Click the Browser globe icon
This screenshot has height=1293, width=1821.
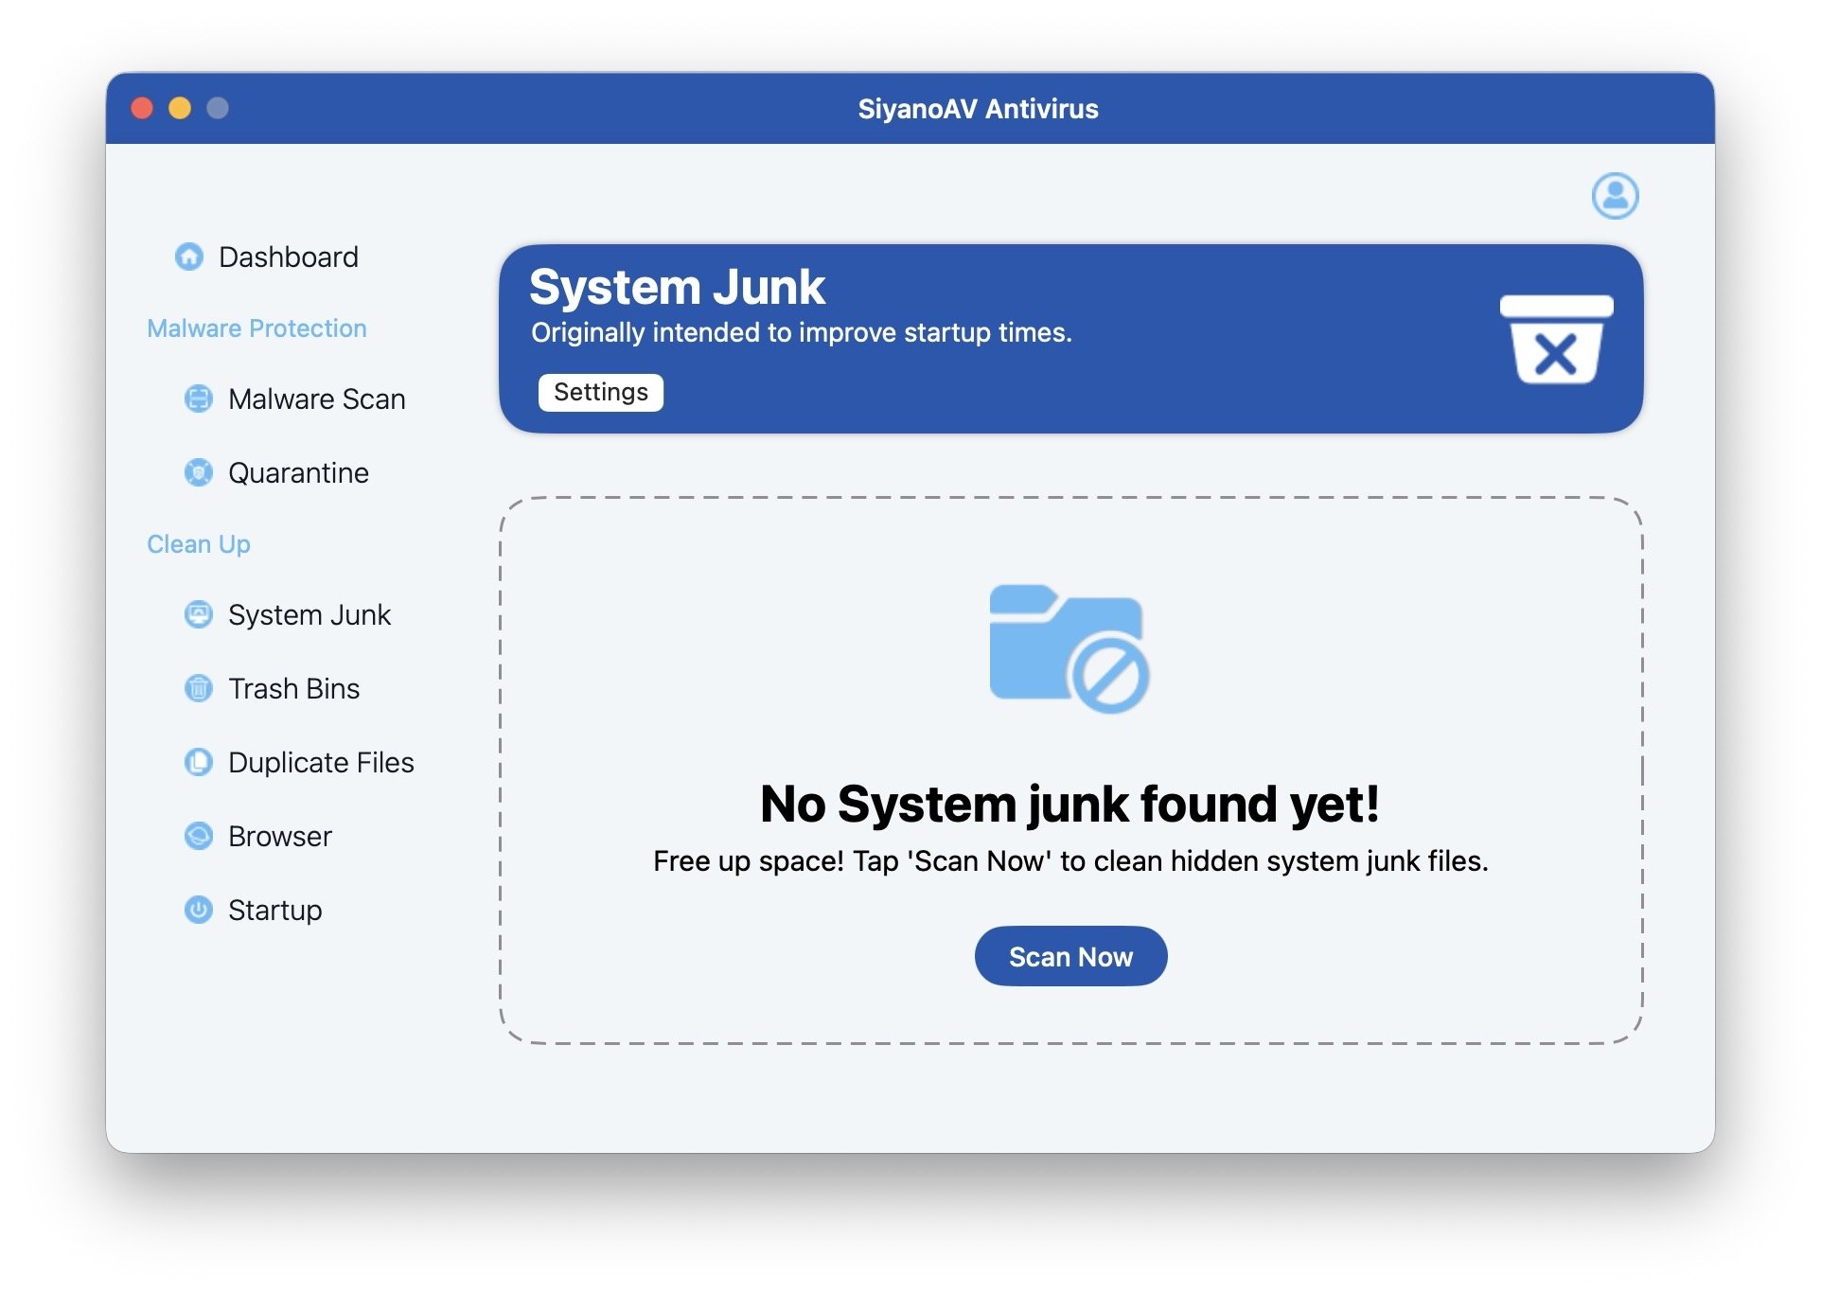click(x=198, y=836)
